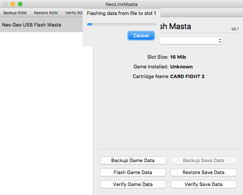243x195 pixels.
Task: Click the 16 Mib slot size value
Action: click(x=178, y=57)
